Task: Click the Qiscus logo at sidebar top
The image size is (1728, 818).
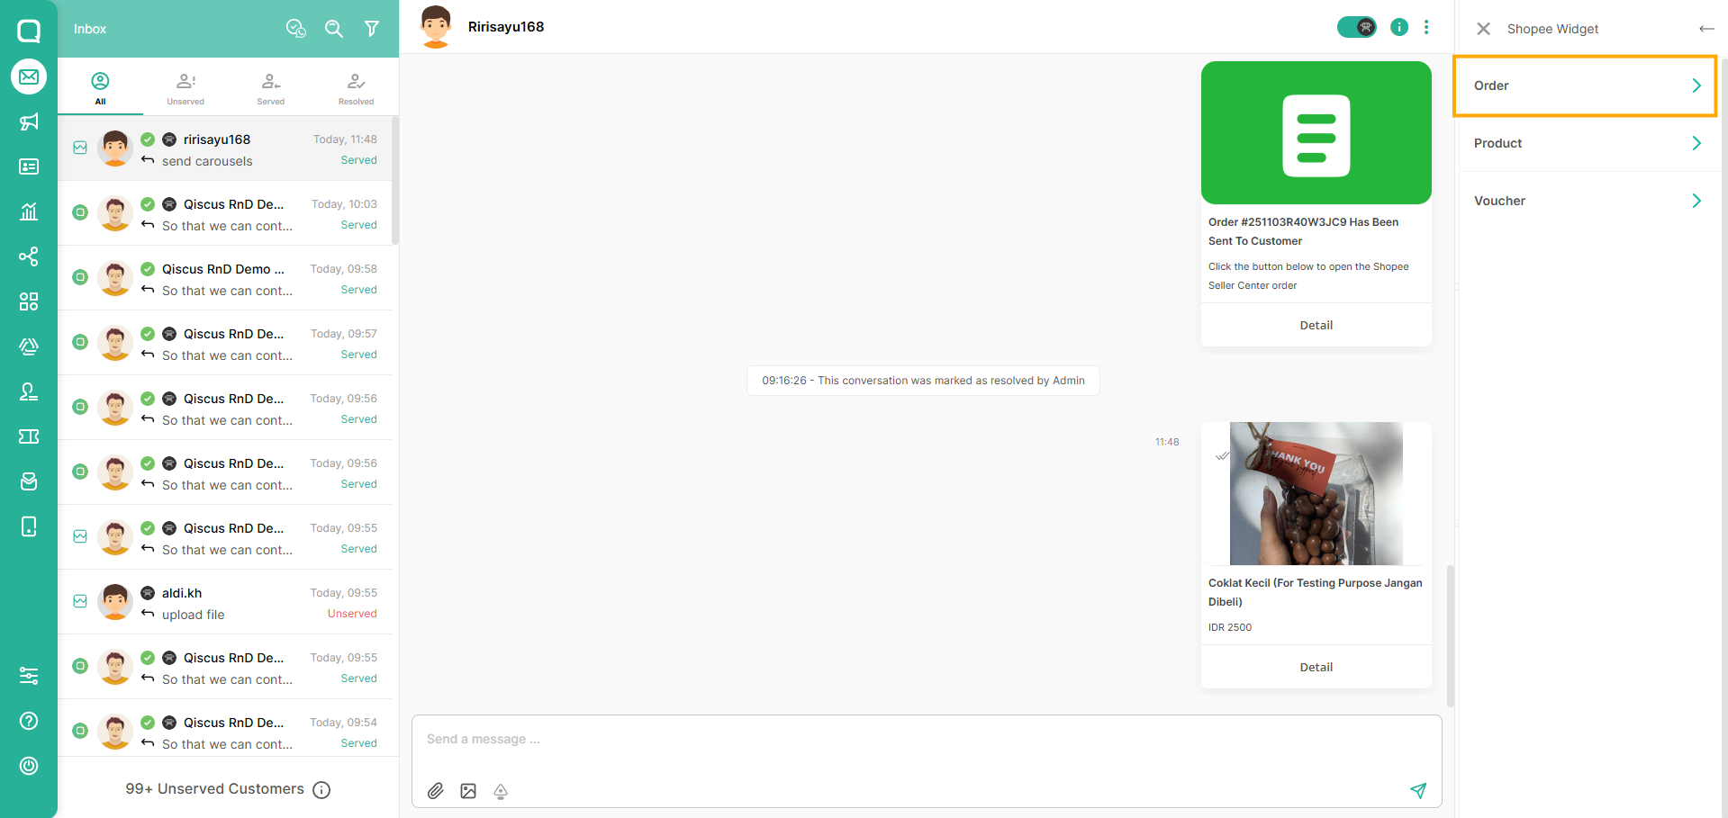Action: point(29,31)
